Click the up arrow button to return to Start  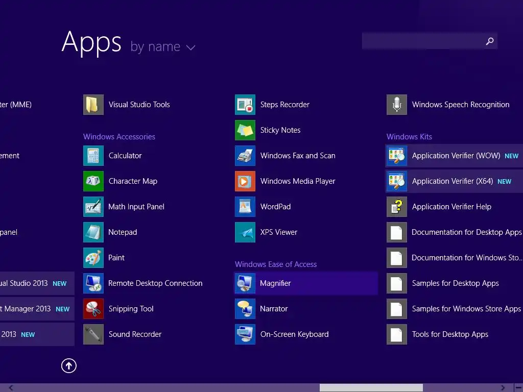(x=69, y=366)
